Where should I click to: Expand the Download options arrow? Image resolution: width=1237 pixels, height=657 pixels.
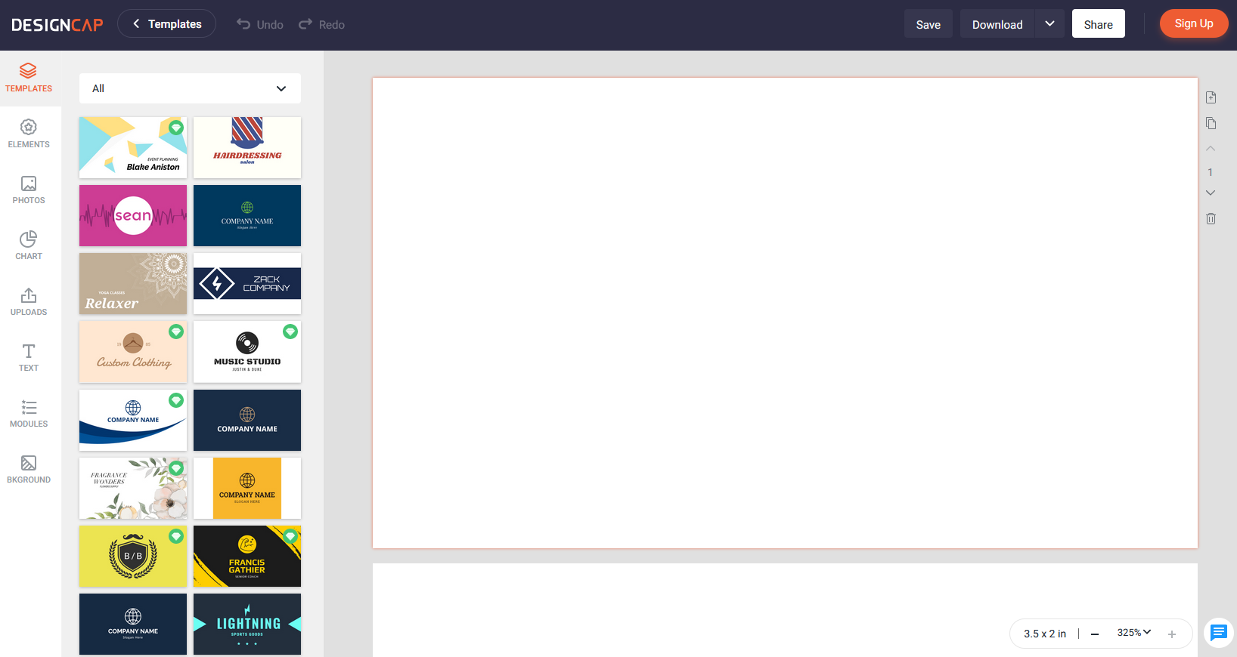click(1049, 24)
